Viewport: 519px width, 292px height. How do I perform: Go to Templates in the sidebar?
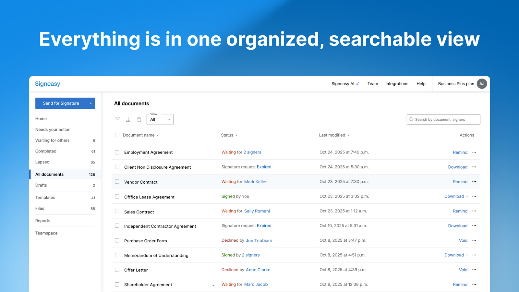coord(45,198)
